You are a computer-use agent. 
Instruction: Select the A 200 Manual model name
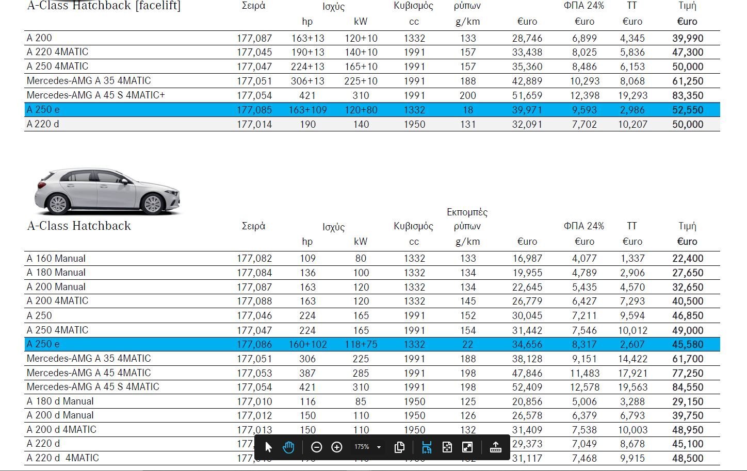56,287
